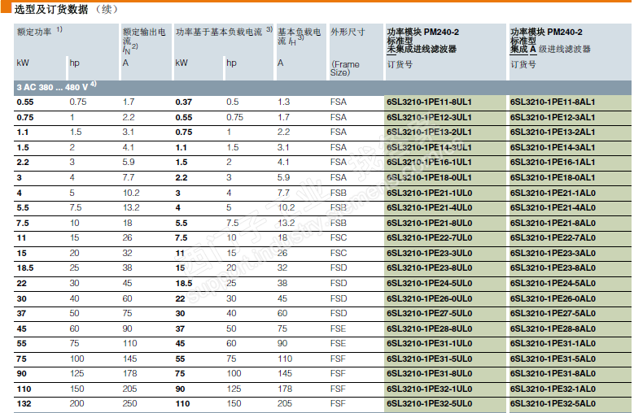Click the 外形尺寸 Frame Size header
634x413 pixels.
coord(348,50)
